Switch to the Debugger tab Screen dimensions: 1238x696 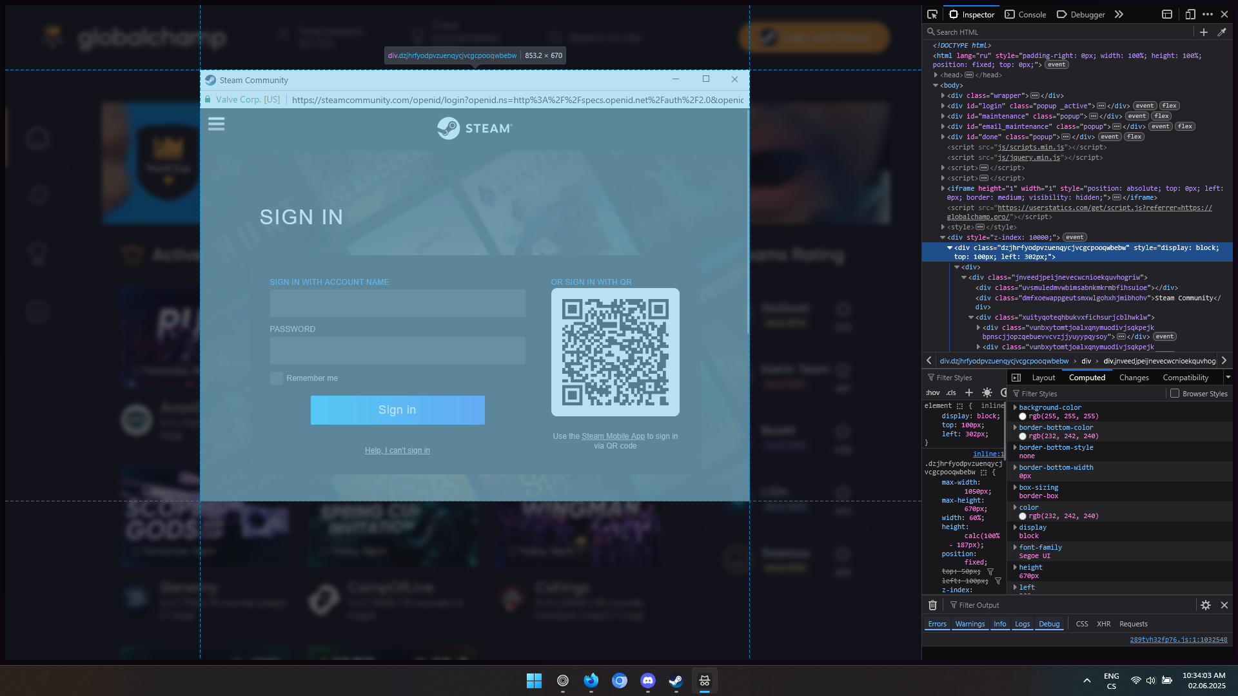1081,14
